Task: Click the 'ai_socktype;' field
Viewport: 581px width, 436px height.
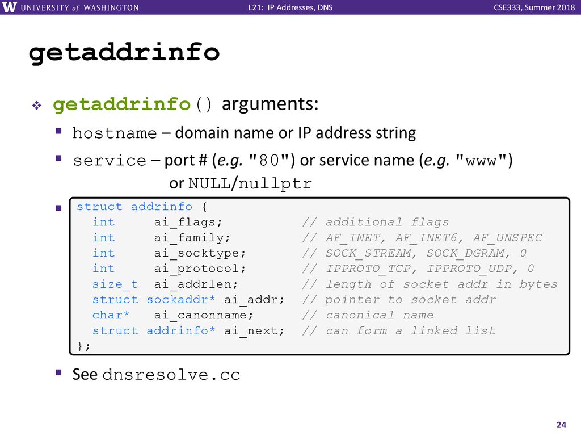Action: 200,253
